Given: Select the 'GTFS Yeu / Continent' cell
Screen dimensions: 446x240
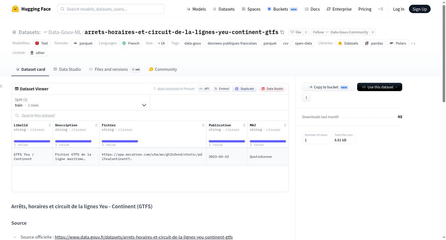Looking at the screenshot, I should click(32, 157).
